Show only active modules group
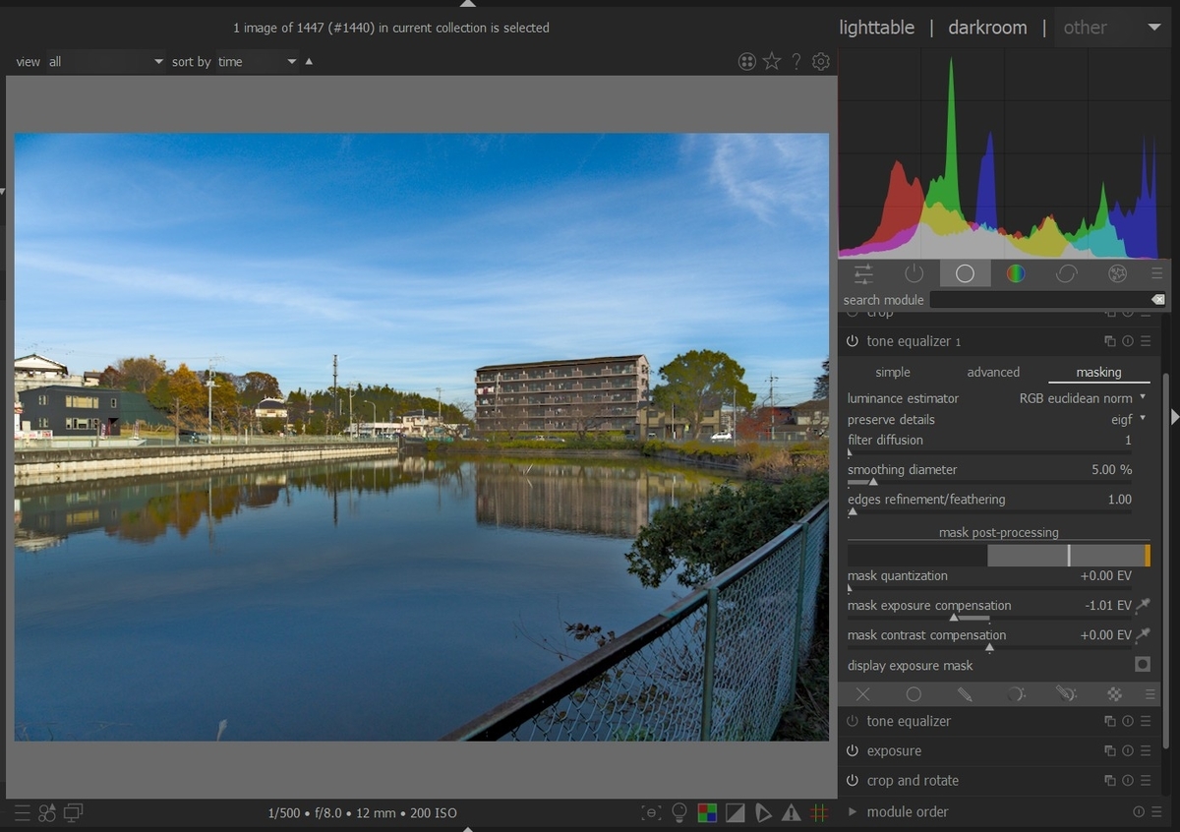 tap(914, 273)
